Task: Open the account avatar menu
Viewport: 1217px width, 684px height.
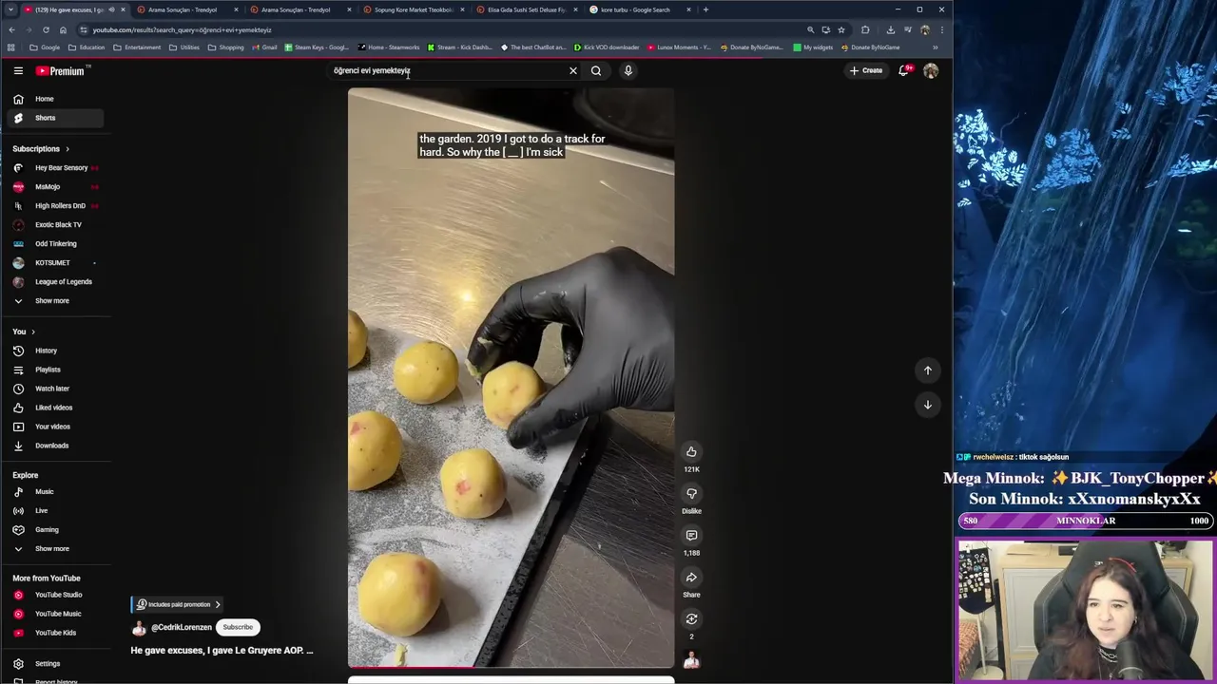Action: 931,70
